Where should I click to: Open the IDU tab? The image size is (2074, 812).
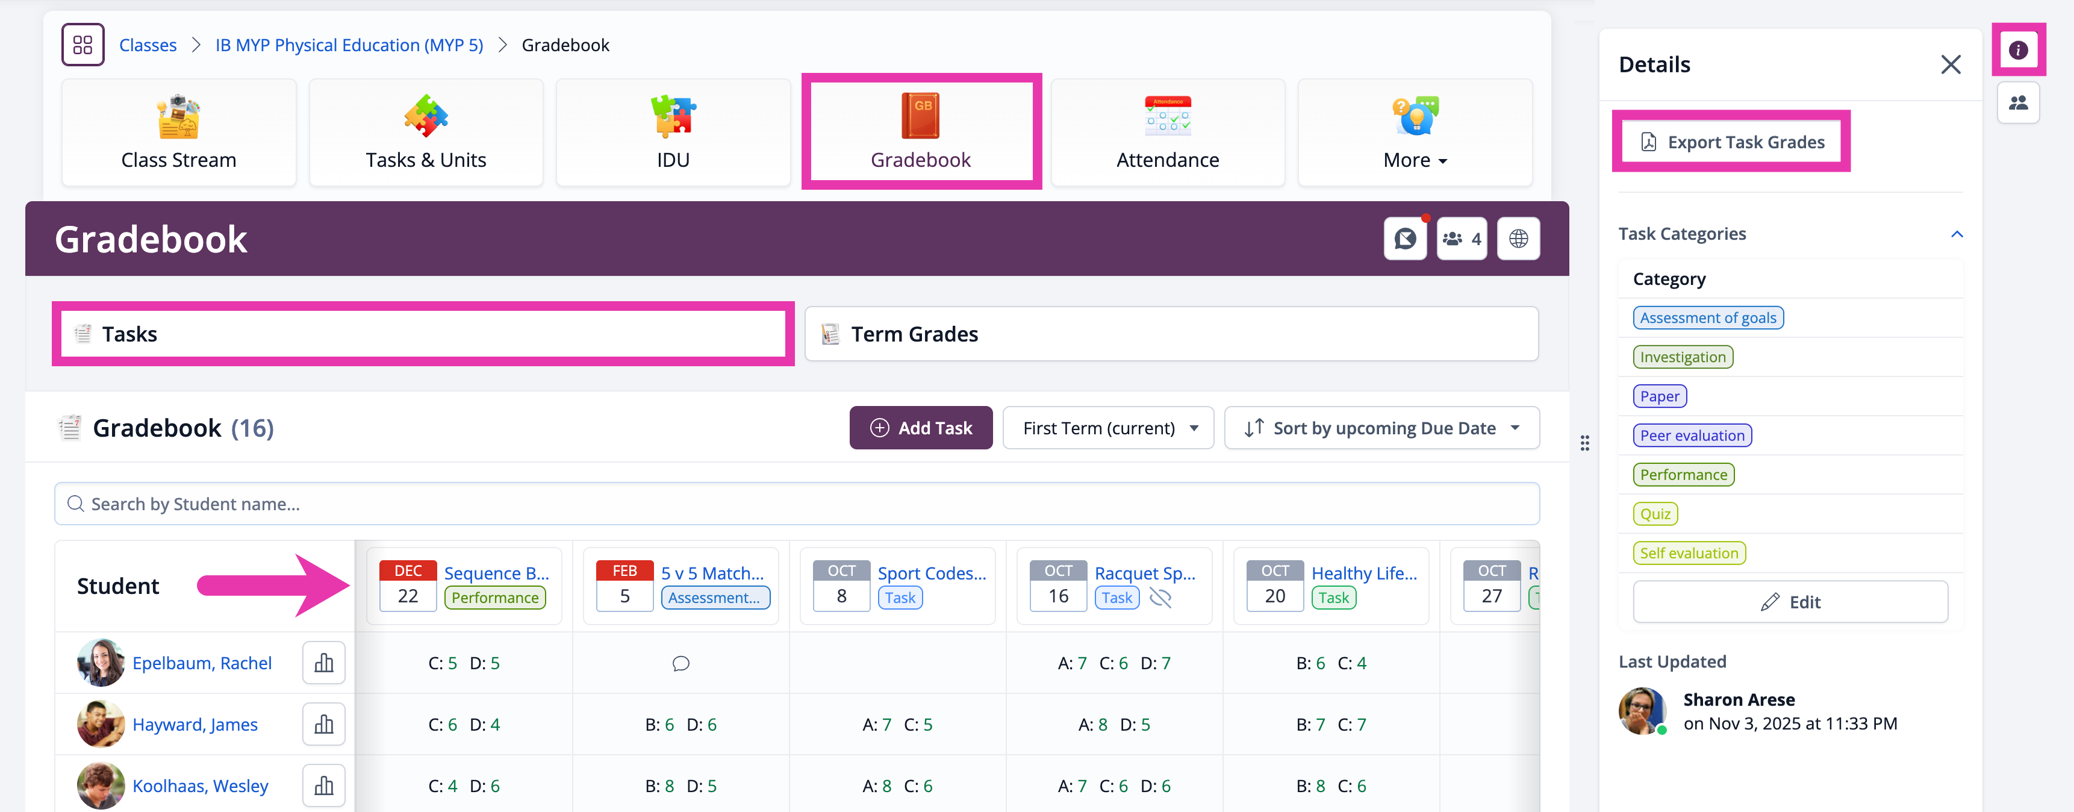673,132
